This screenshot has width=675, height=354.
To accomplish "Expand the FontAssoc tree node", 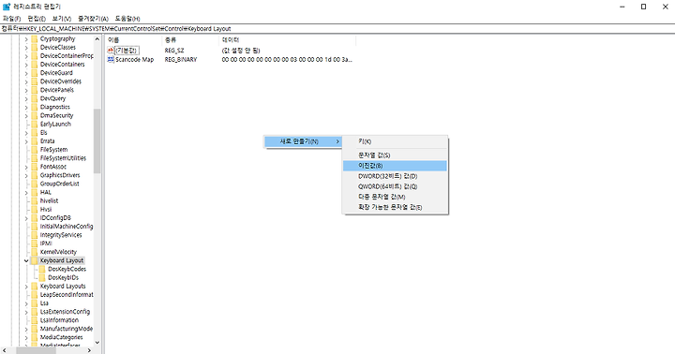I will [x=26, y=167].
